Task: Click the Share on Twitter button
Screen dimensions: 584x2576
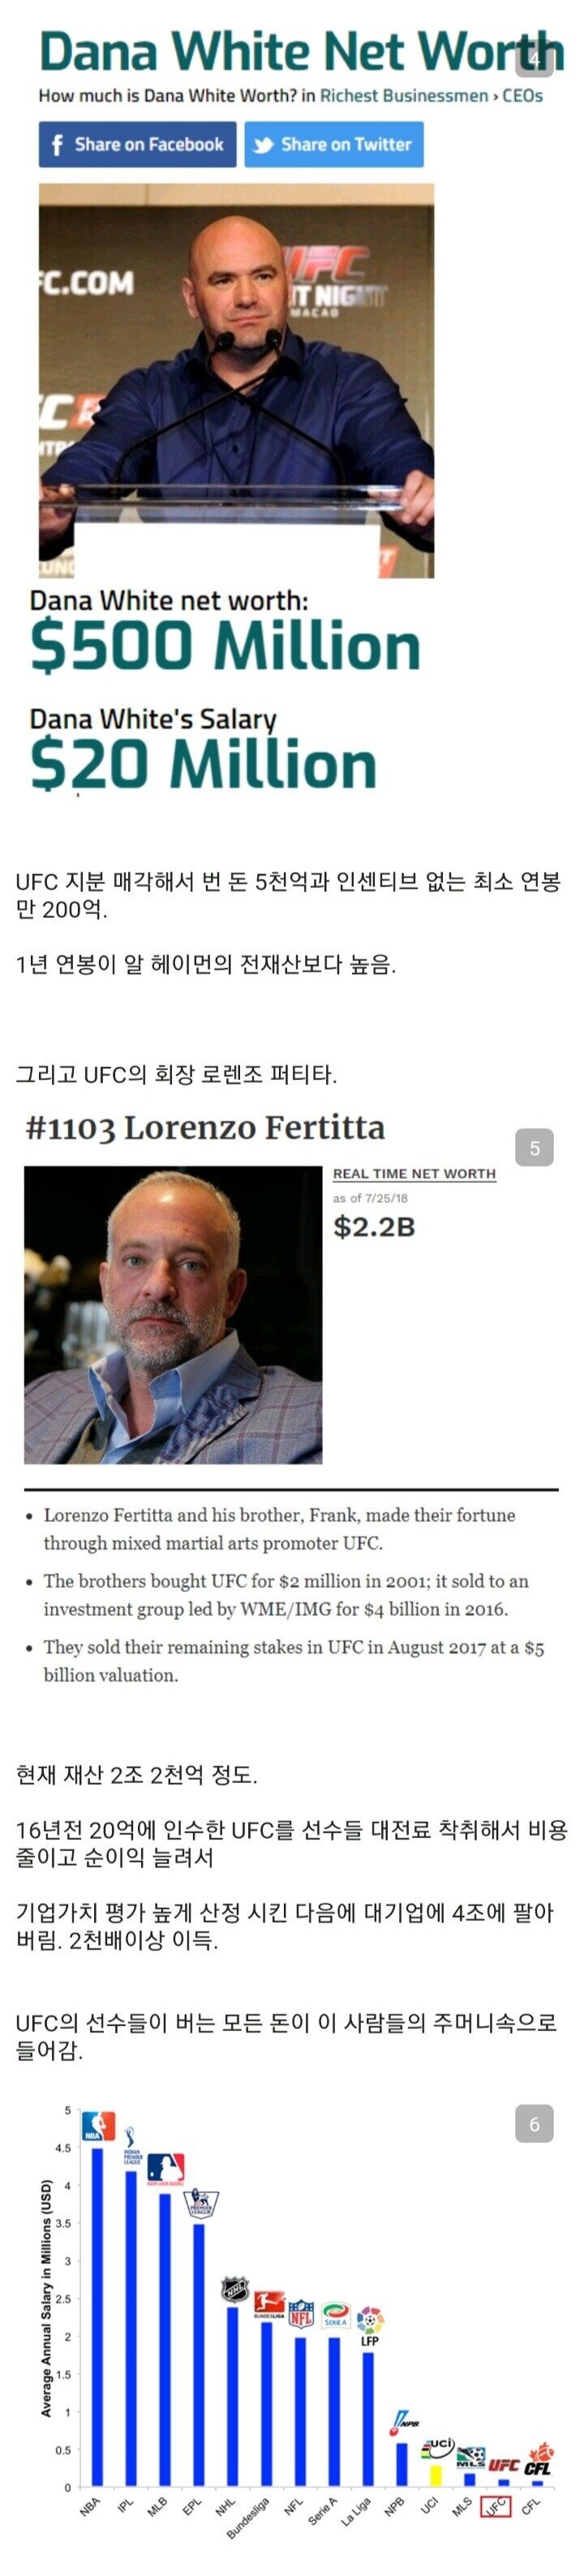Action: coord(334,144)
